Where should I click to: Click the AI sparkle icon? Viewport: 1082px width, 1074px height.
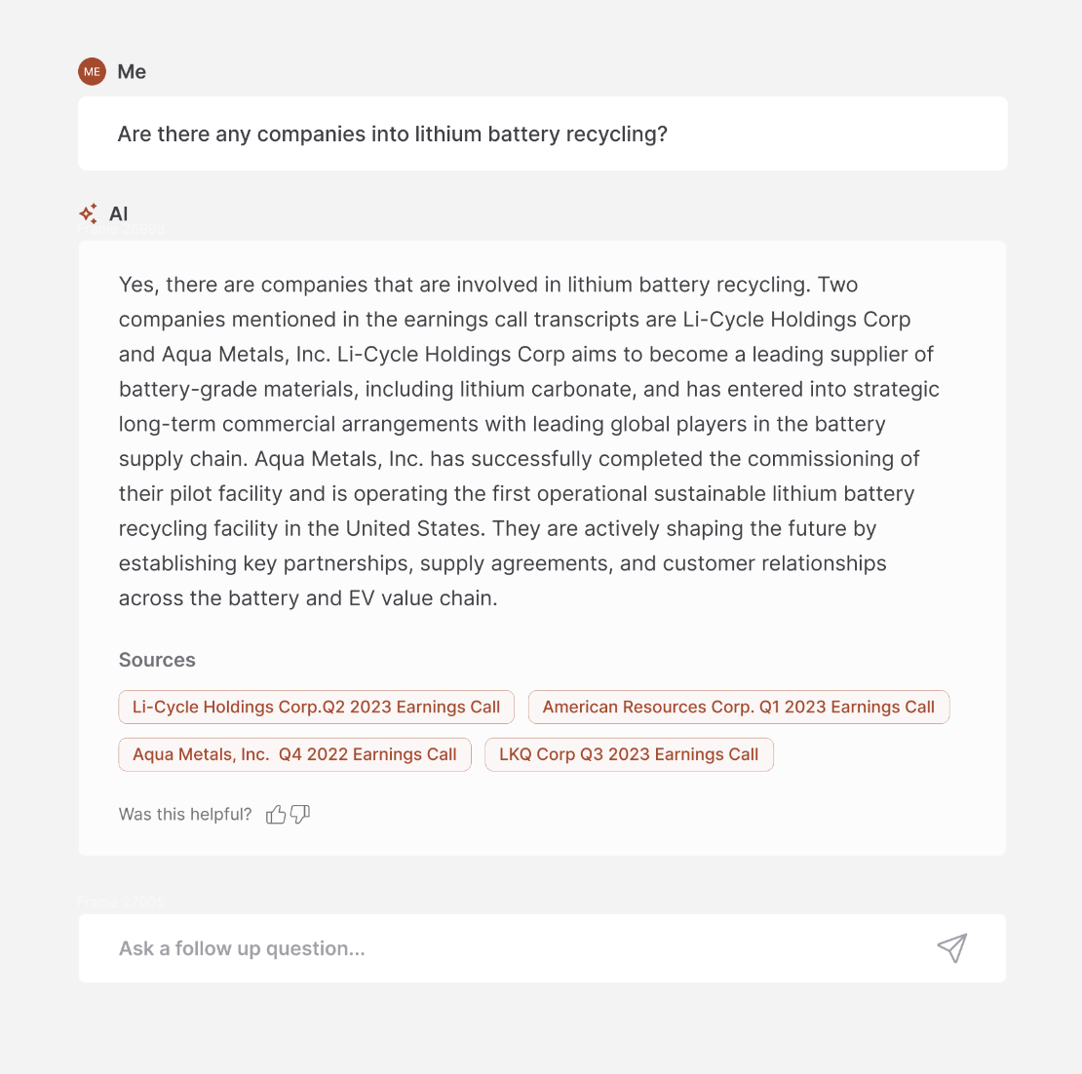point(89,213)
